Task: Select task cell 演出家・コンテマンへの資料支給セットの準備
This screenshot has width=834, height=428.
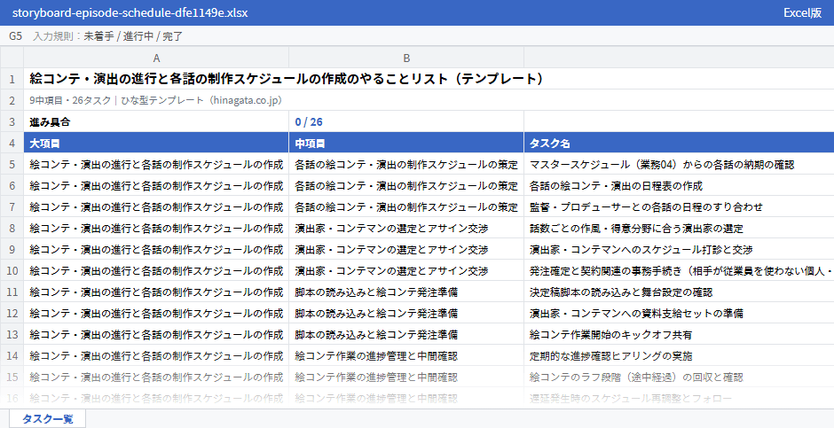Action: point(680,314)
